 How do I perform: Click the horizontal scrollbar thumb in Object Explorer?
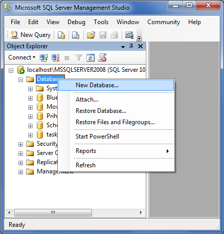point(53,212)
